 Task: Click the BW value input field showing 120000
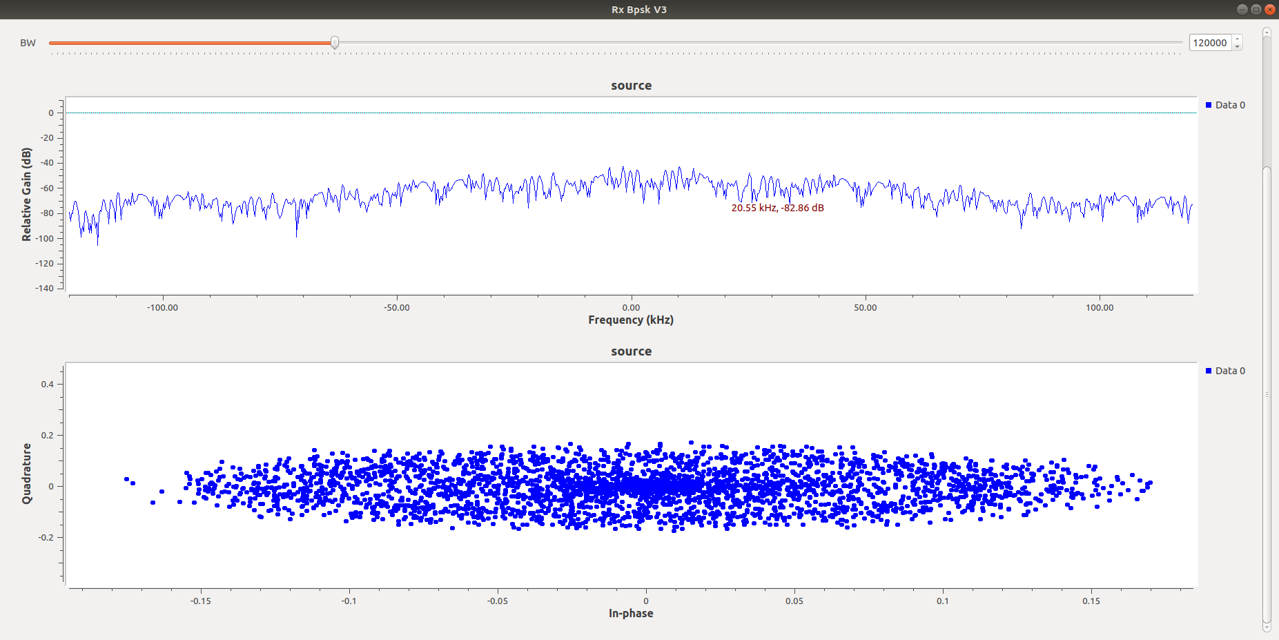tap(1211, 43)
